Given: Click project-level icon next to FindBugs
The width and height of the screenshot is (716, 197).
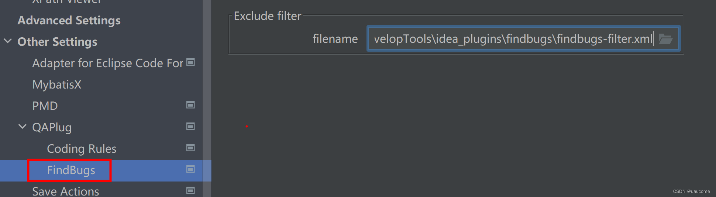Looking at the screenshot, I should coord(190,169).
